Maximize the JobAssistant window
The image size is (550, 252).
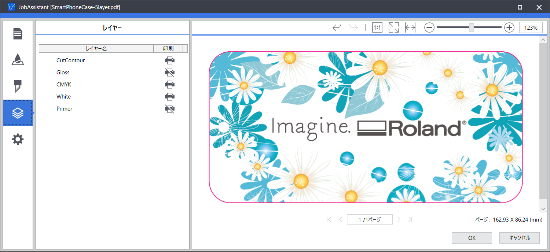point(520,7)
